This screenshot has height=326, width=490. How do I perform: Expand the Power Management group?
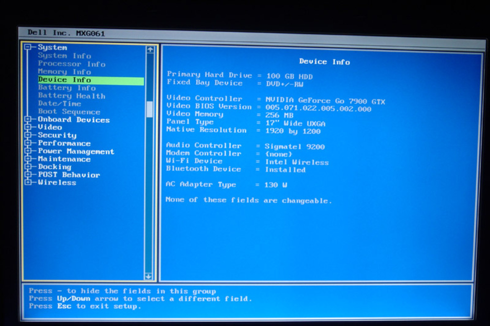coord(28,151)
